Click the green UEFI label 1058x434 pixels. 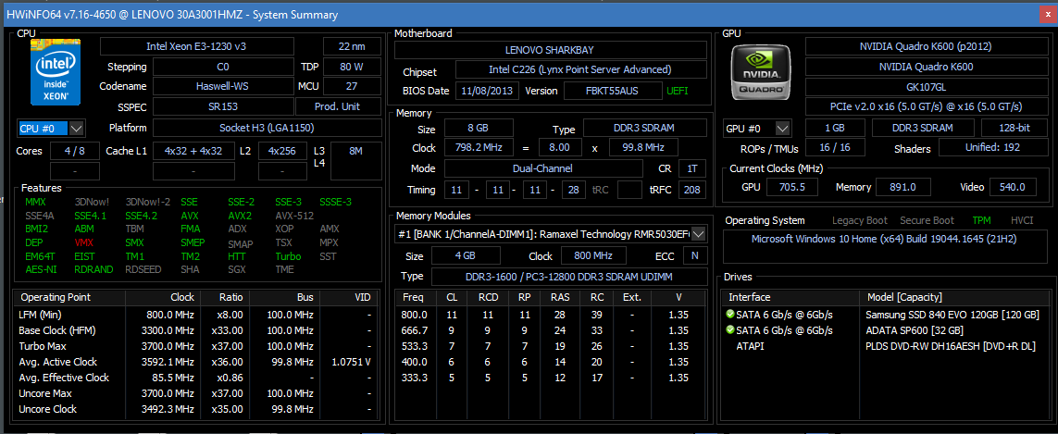click(x=678, y=91)
